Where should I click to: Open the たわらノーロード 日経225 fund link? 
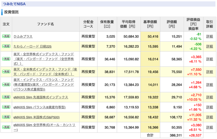[x=32, y=47]
